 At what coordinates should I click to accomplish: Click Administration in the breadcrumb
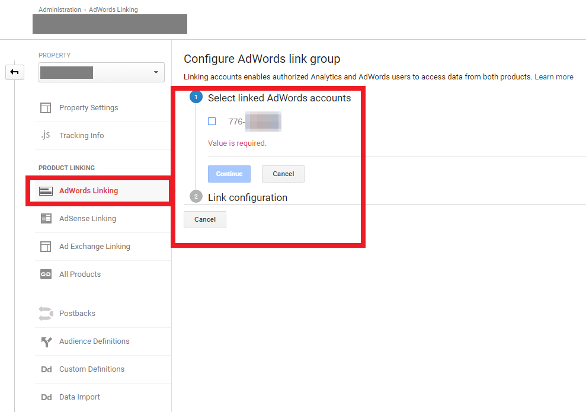[x=60, y=9]
